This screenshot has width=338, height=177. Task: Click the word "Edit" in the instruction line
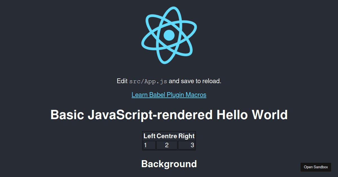122,81
